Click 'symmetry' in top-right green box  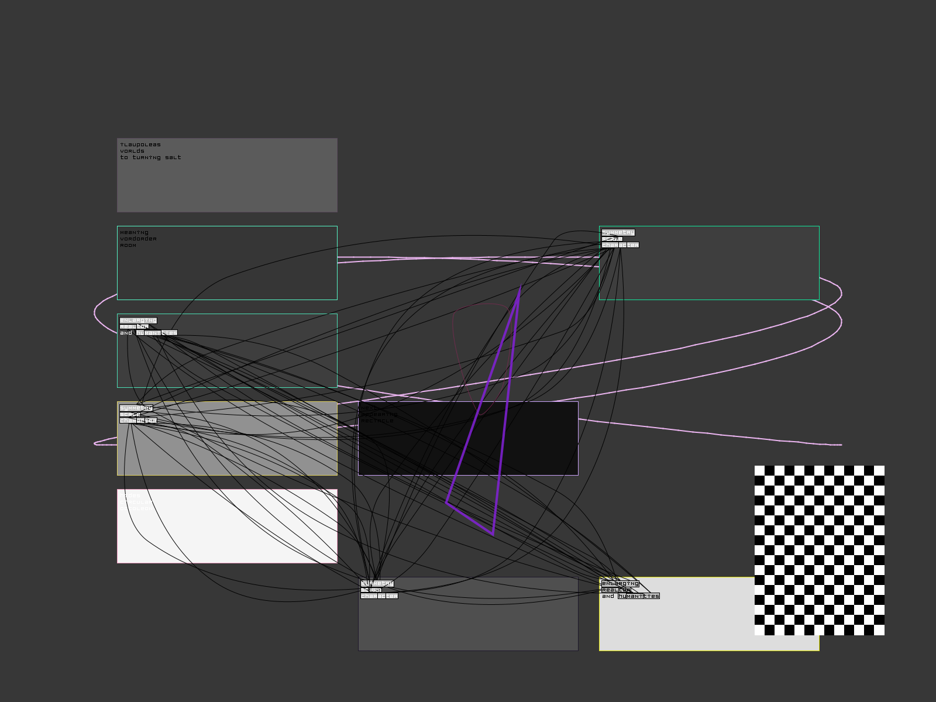[618, 232]
